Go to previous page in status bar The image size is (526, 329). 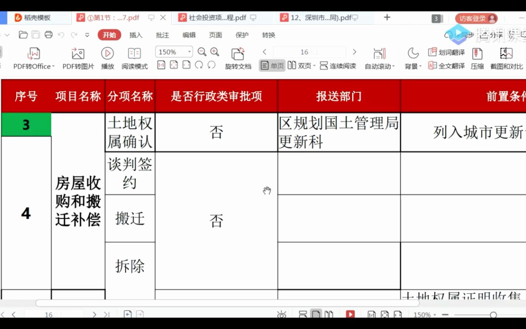point(14,314)
